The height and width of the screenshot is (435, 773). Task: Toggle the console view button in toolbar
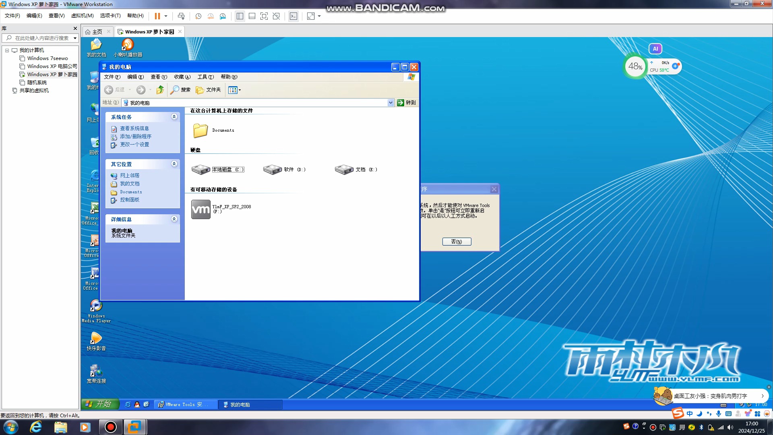click(x=293, y=16)
